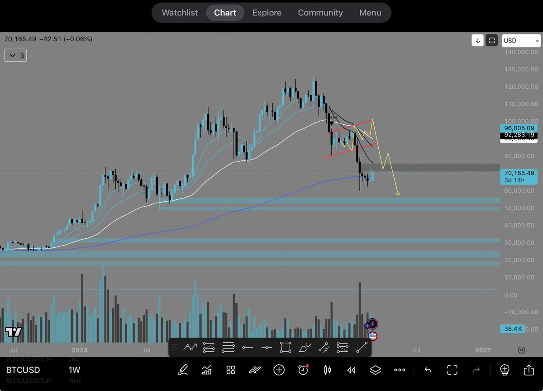
Task: Click the TradingView logo
Action: [14, 332]
